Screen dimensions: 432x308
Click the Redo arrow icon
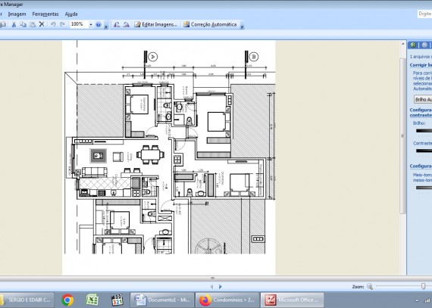(63, 24)
